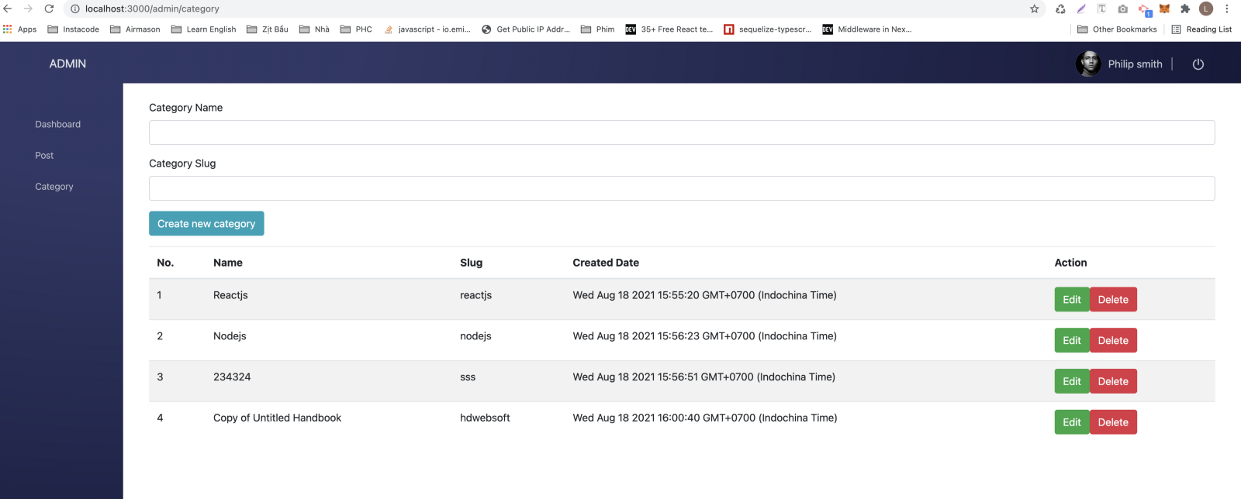This screenshot has width=1241, height=499.
Task: Click the ADMIN logo text
Action: pos(67,64)
